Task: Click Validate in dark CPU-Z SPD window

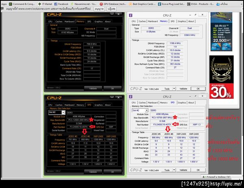Action: 93,172
